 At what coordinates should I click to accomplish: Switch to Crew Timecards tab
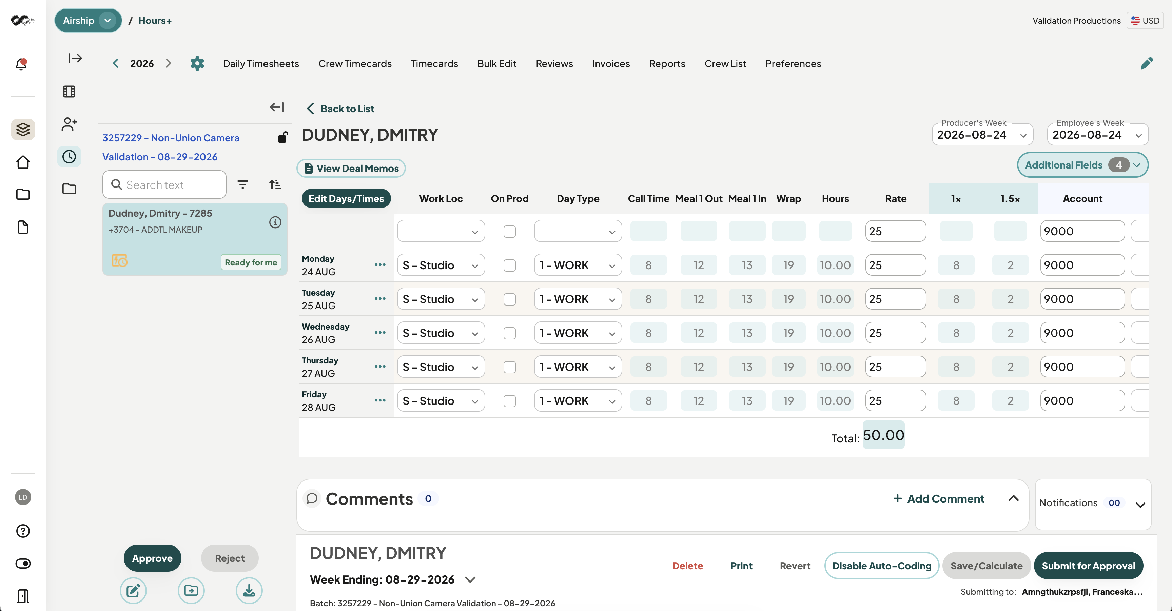click(355, 63)
